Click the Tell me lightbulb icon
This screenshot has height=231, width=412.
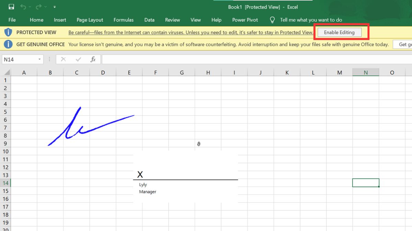pos(272,20)
